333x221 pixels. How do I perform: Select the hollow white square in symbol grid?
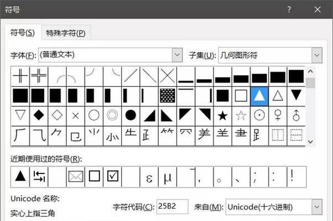241,96
